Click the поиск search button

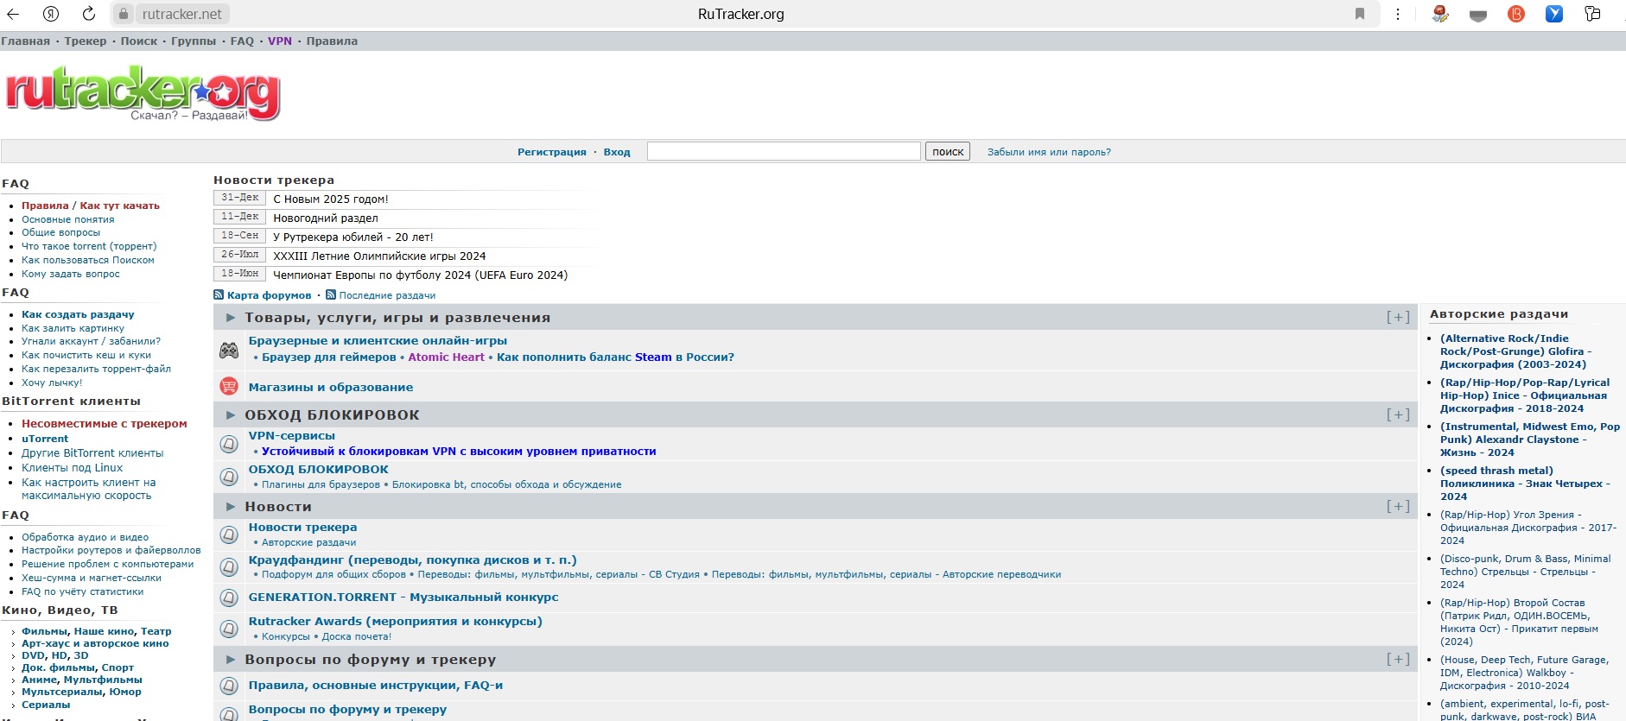(x=948, y=152)
